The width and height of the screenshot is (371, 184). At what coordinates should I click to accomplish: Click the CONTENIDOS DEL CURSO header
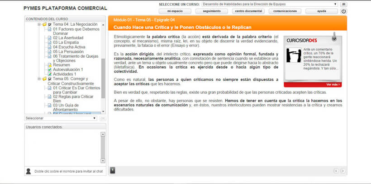[x=65, y=19]
